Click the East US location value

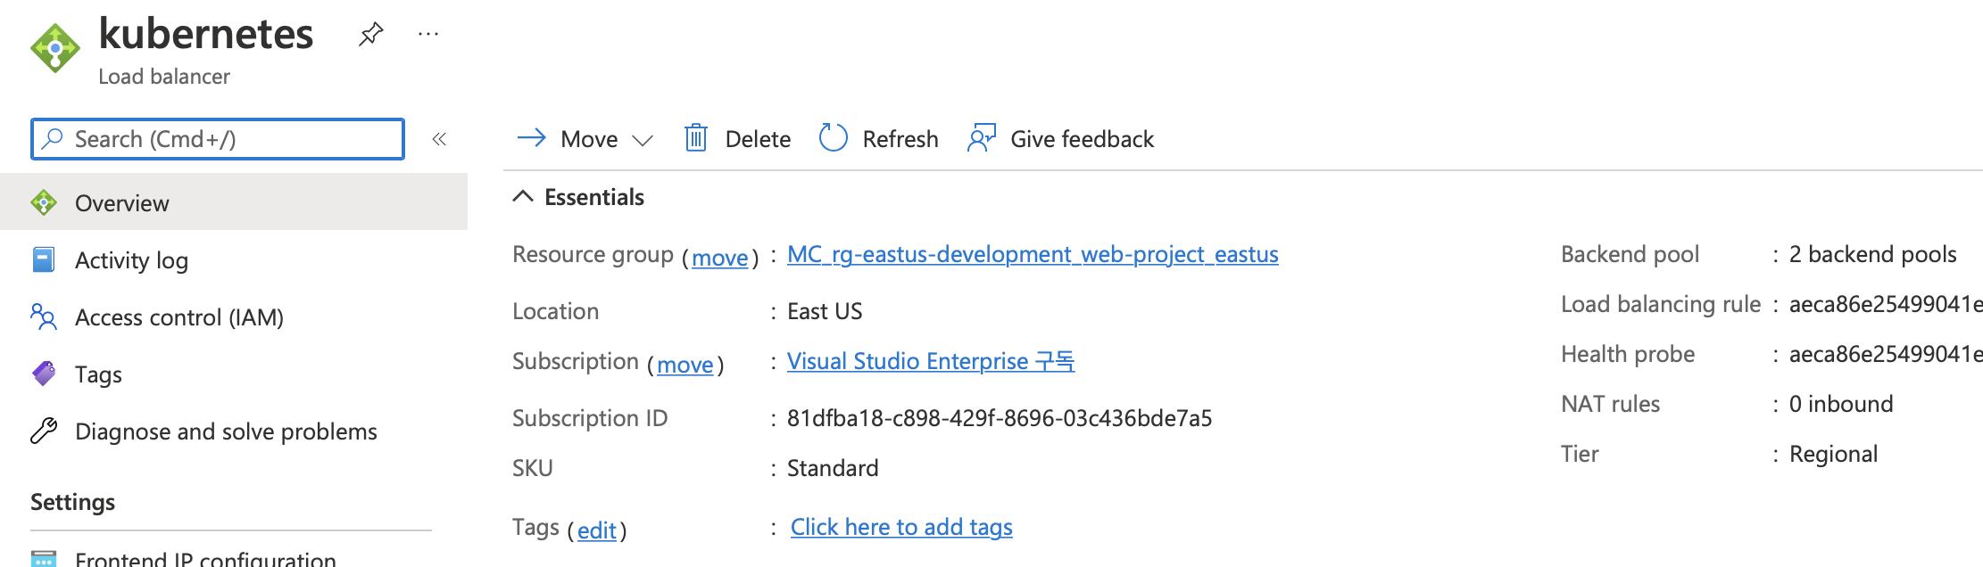[x=825, y=311]
